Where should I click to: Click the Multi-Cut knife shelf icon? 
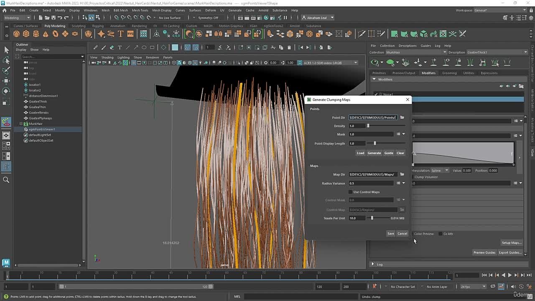(x=362, y=34)
